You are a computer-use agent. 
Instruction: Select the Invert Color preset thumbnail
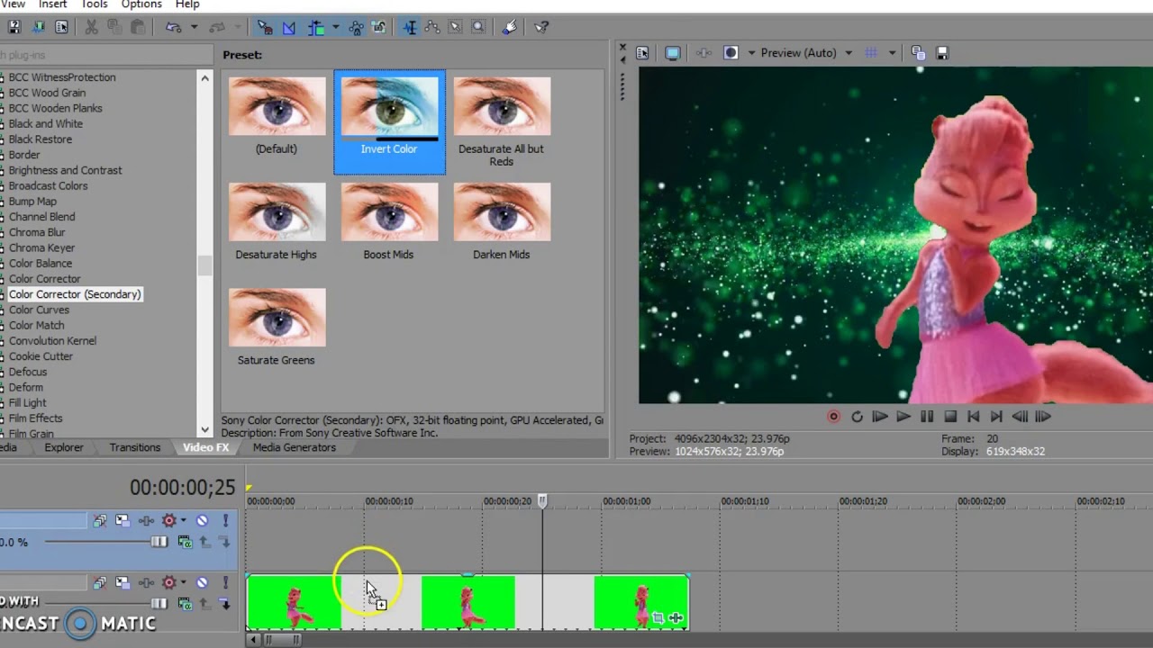[x=389, y=121]
